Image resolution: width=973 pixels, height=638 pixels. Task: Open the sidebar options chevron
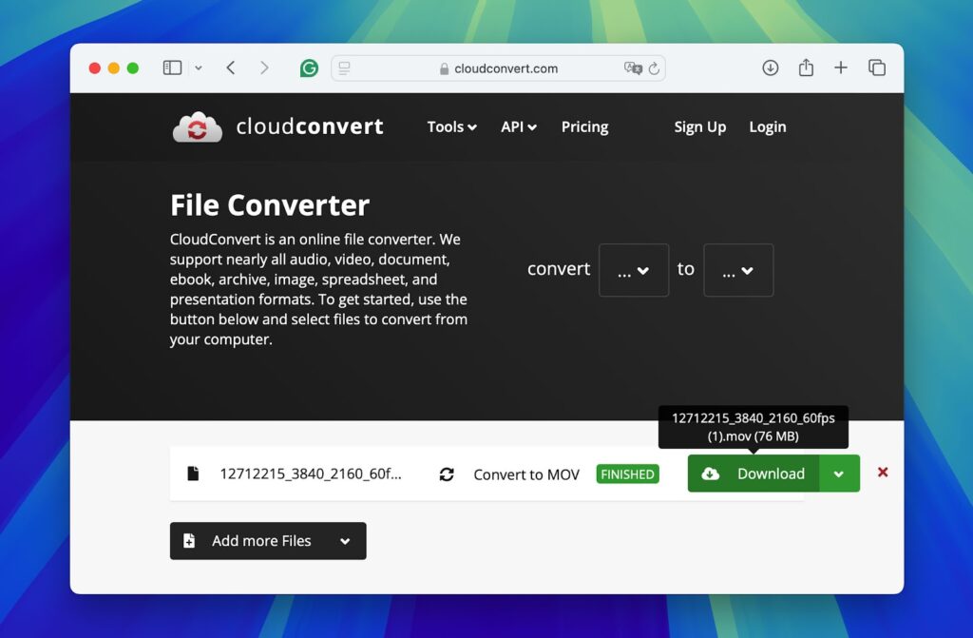point(198,68)
